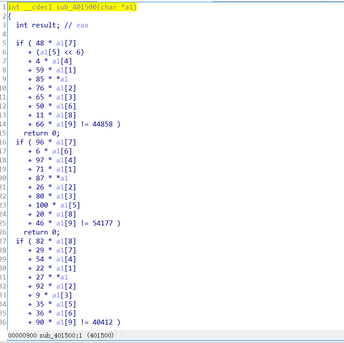
Task: Click the '9 * a1[3]' term
Action: pos(54,295)
